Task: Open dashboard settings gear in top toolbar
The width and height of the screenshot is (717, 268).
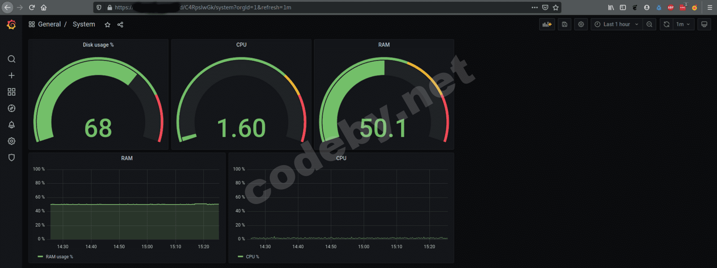Action: [x=581, y=25]
